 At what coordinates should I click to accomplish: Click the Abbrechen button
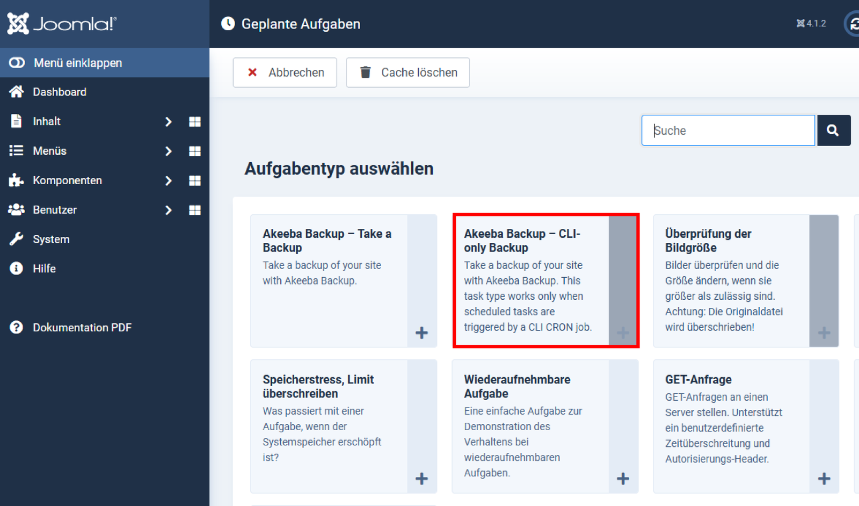pyautogui.click(x=285, y=73)
